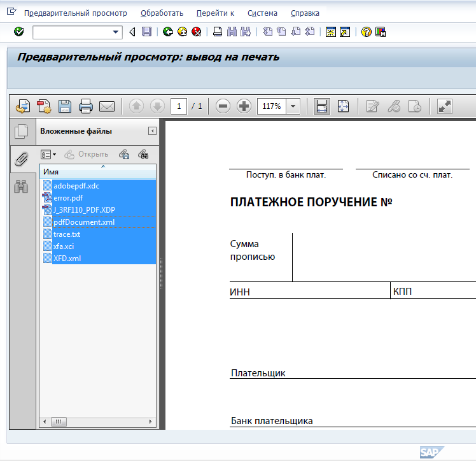
Task: Click inside the transaction command field
Action: 73,32
